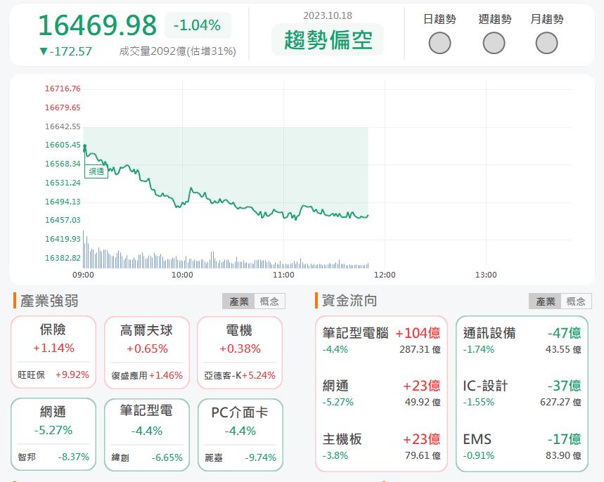This screenshot has width=604, height=482.
Task: Open the PC介面卡 industry card
Action: tap(240, 433)
